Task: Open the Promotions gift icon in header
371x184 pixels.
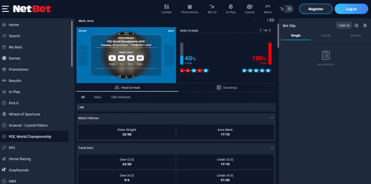Action: [x=190, y=7]
